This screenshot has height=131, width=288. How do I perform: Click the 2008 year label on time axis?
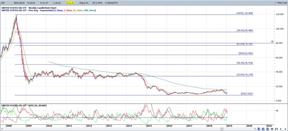click(x=9, y=126)
